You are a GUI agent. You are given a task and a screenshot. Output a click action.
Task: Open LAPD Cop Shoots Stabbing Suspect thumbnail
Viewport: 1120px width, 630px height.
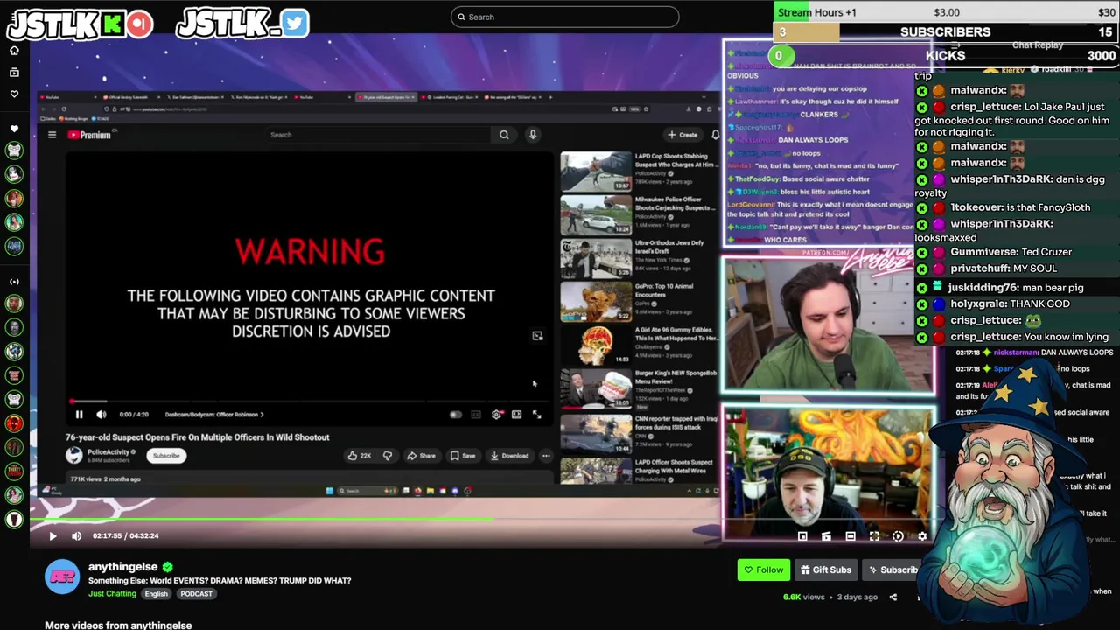pos(596,171)
